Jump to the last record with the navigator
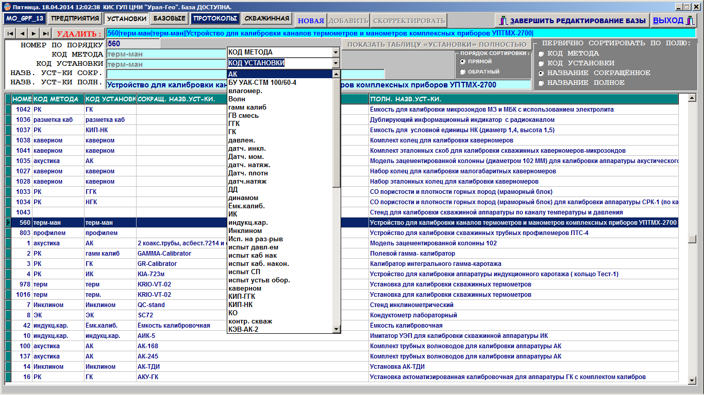This screenshot has height=395, width=704. point(46,33)
